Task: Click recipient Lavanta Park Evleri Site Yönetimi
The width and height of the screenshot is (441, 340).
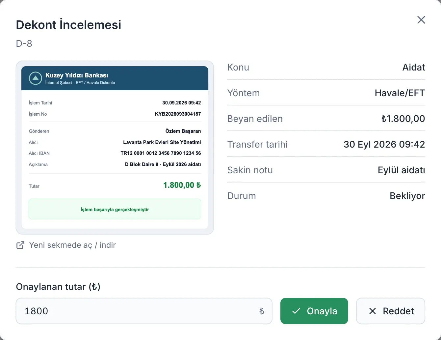Action: 162,142
